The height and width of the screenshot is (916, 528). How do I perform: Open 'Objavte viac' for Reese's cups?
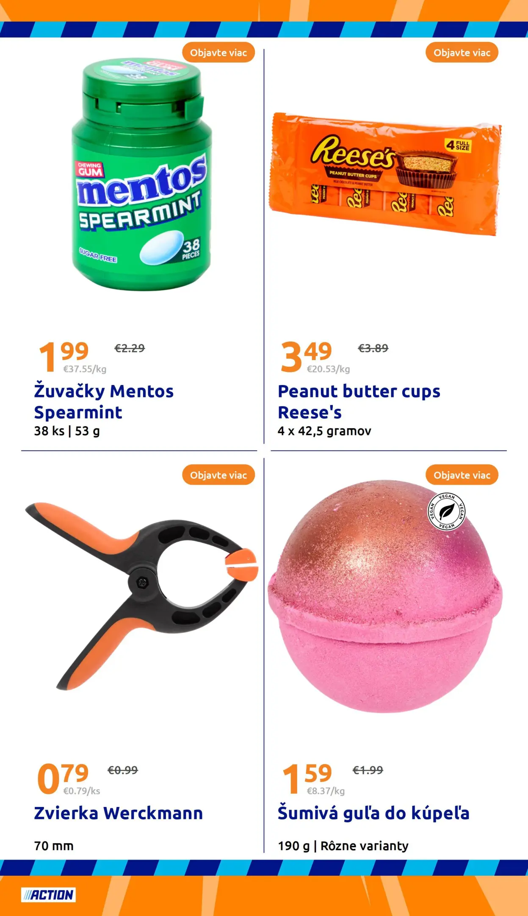coord(462,53)
